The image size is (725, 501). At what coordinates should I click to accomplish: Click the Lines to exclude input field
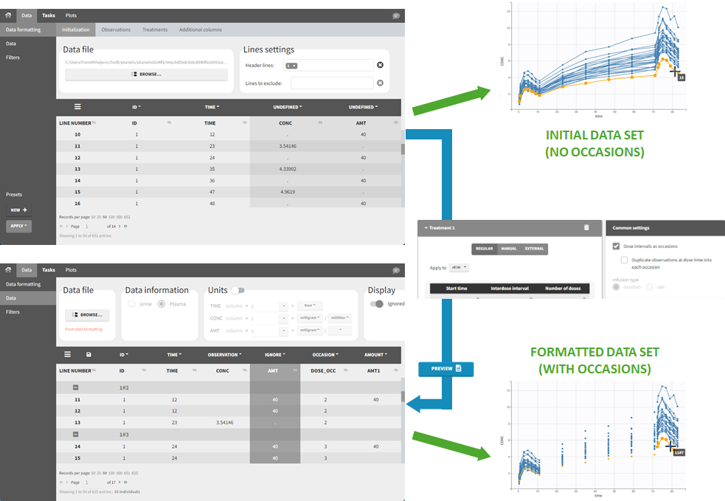332,83
